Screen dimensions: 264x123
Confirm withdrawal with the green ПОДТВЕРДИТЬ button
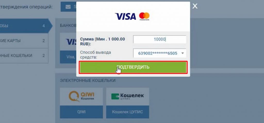133,67
